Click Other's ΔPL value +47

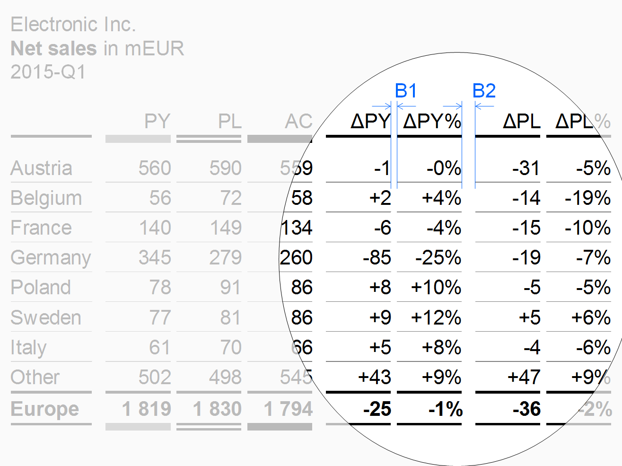click(524, 378)
